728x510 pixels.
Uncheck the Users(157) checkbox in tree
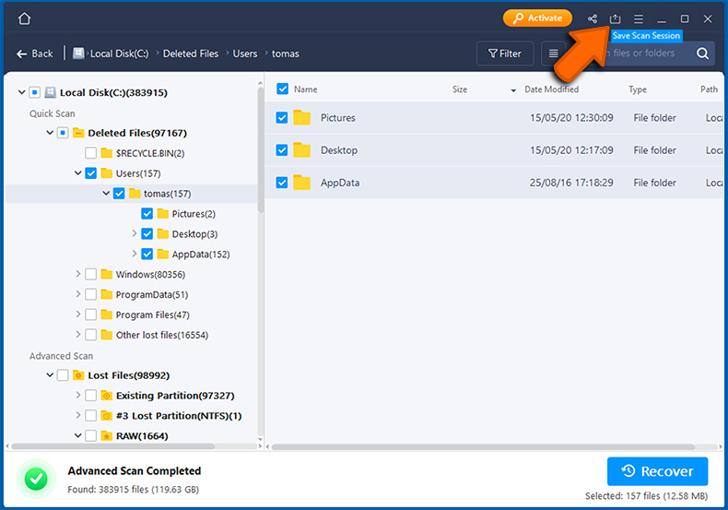[91, 173]
